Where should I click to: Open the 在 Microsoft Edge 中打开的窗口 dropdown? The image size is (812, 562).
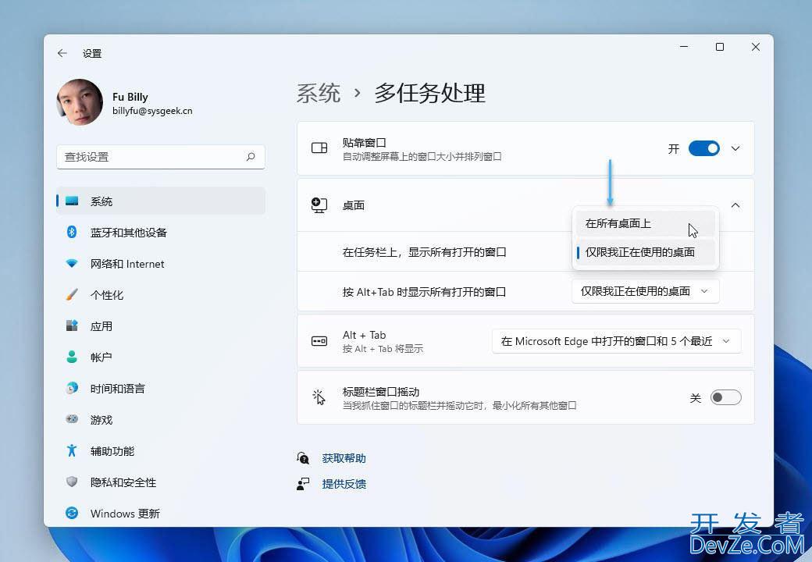point(616,341)
